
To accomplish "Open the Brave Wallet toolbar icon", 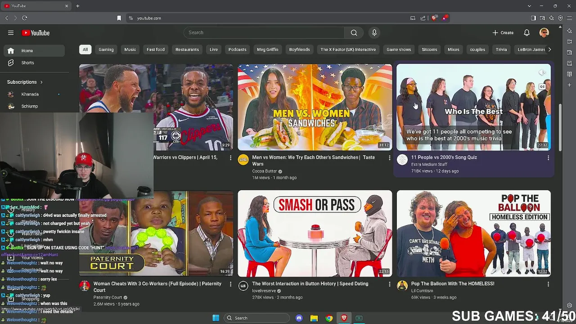I will [542, 18].
